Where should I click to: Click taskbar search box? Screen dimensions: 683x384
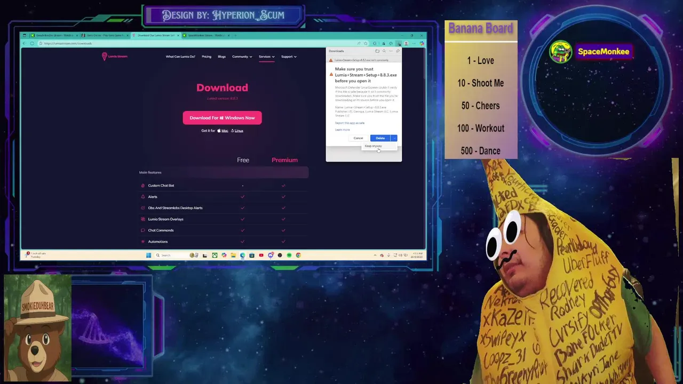[x=178, y=255]
